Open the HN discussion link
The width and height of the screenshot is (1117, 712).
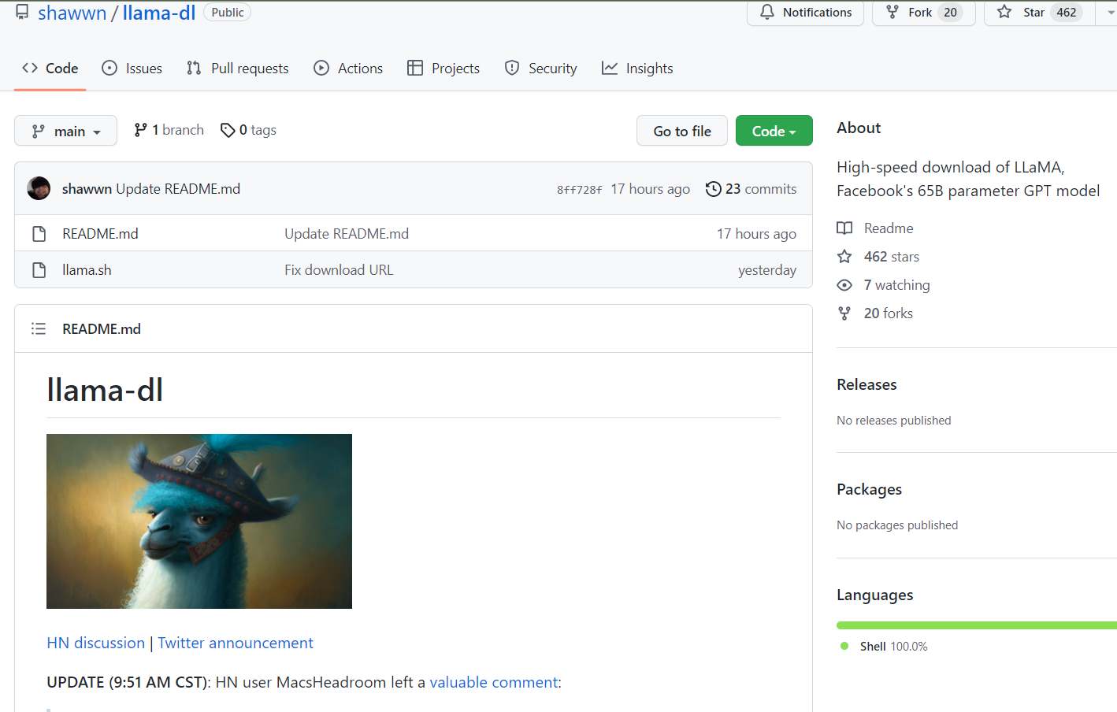[96, 643]
